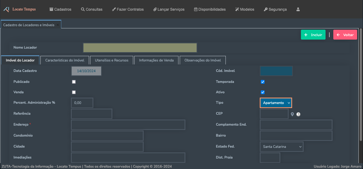
Task: Close the Cadastro de Locadores tab
Action: pyautogui.click(x=58, y=25)
